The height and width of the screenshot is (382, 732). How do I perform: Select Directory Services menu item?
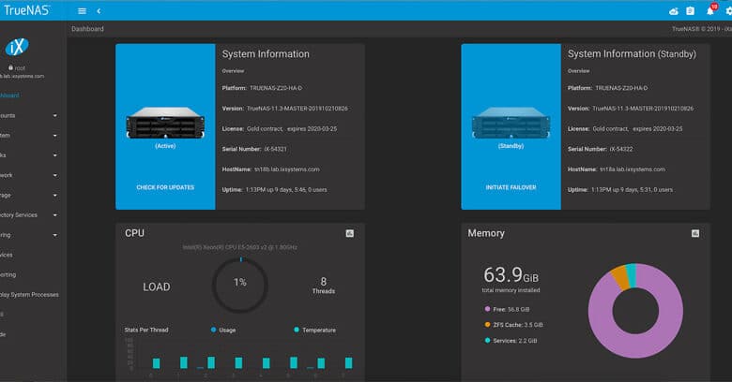(x=19, y=215)
